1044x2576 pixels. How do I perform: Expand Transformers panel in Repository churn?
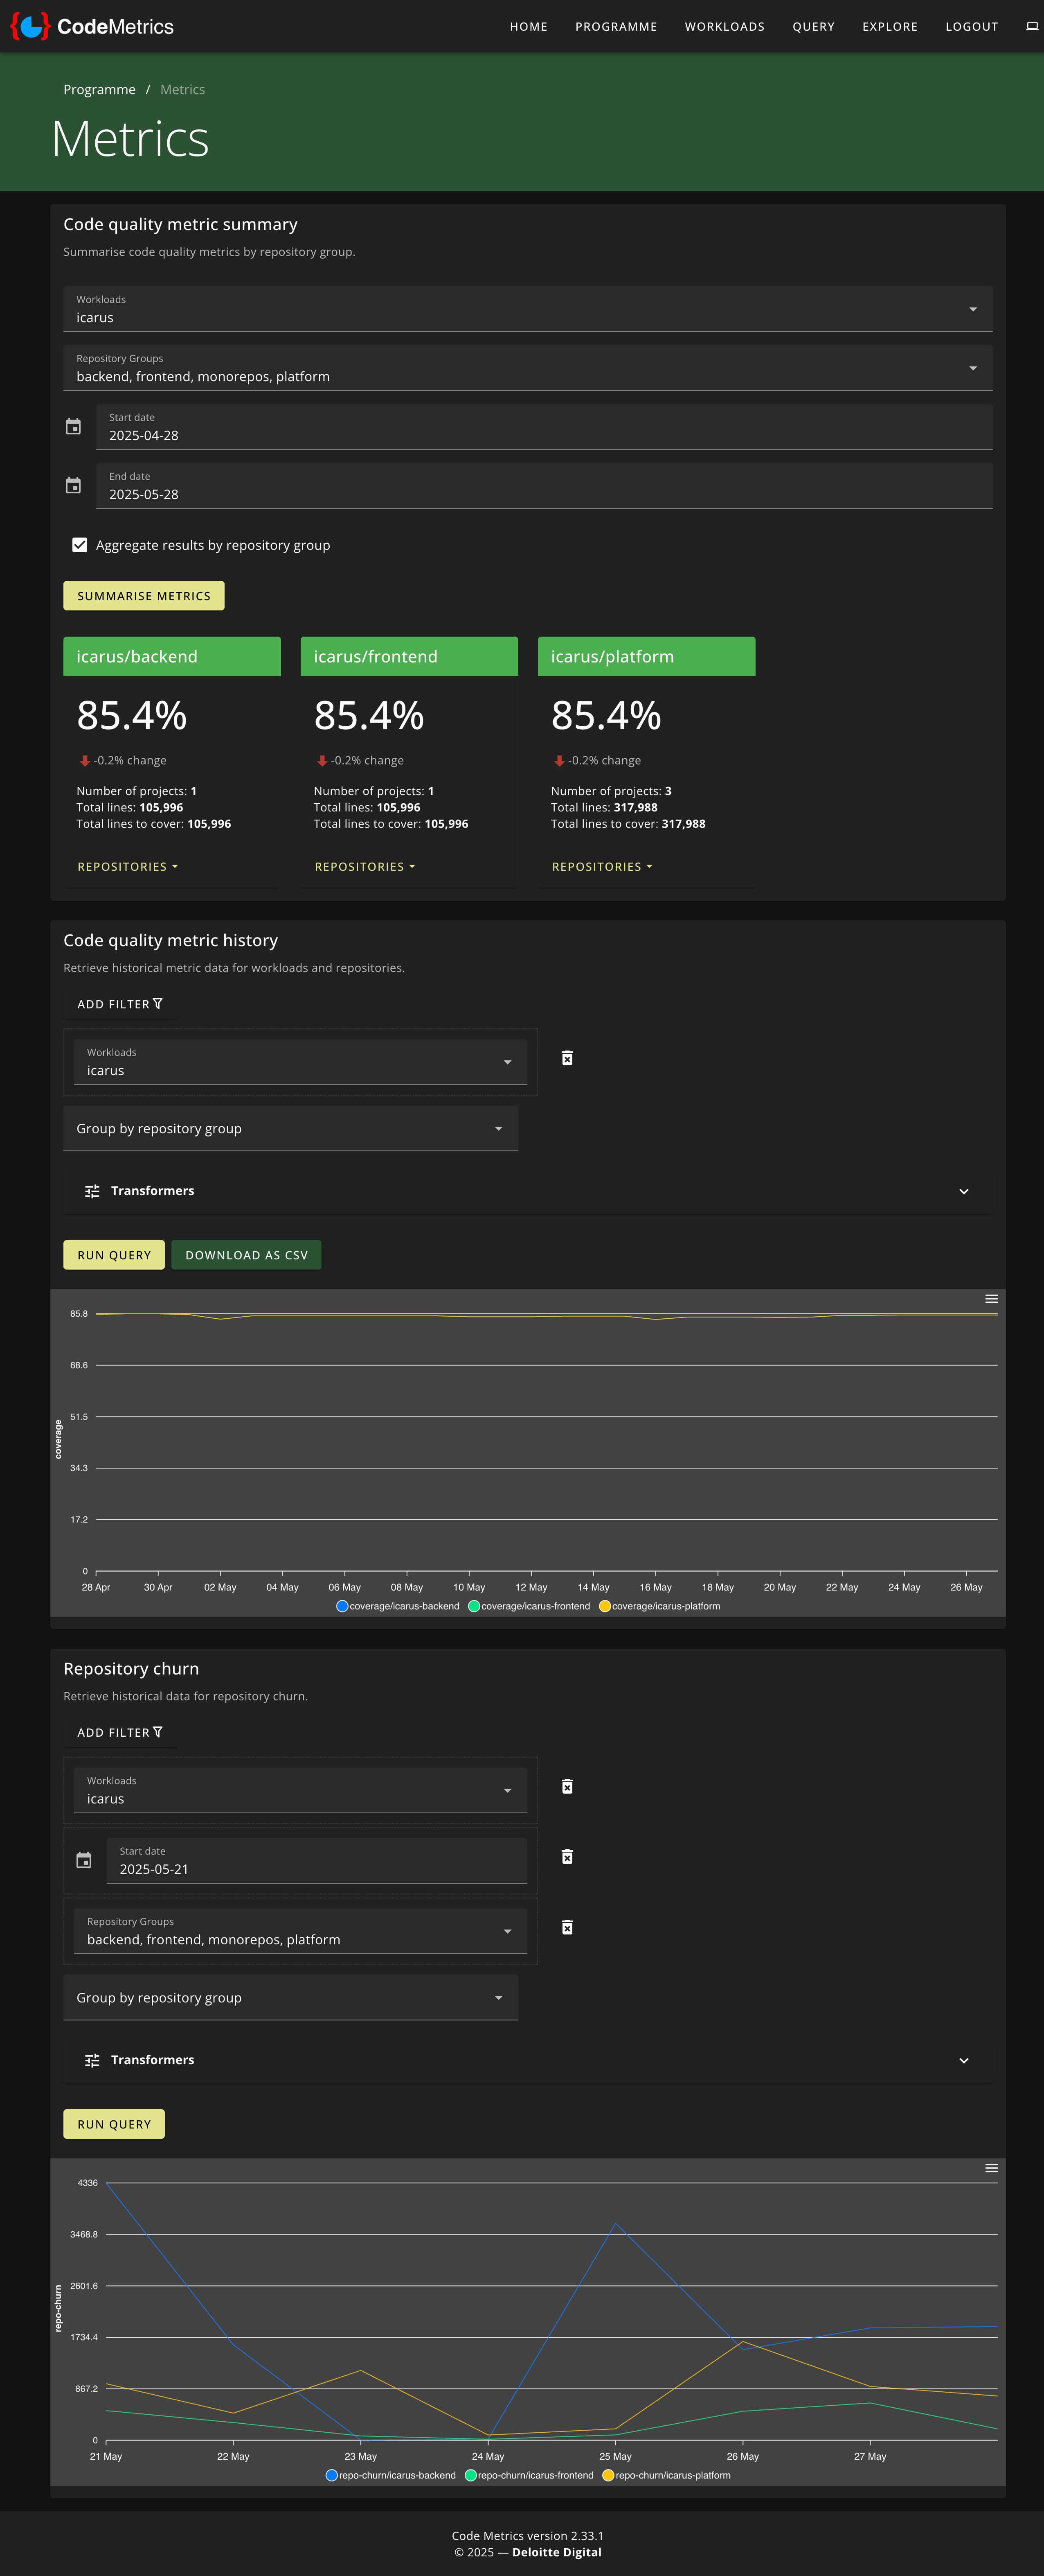point(527,2060)
